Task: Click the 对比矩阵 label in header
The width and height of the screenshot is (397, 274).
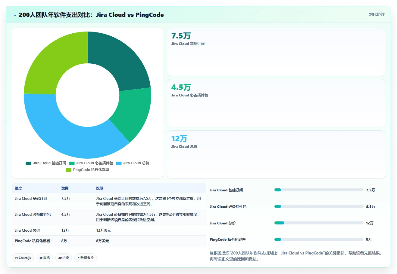Action: click(x=377, y=14)
